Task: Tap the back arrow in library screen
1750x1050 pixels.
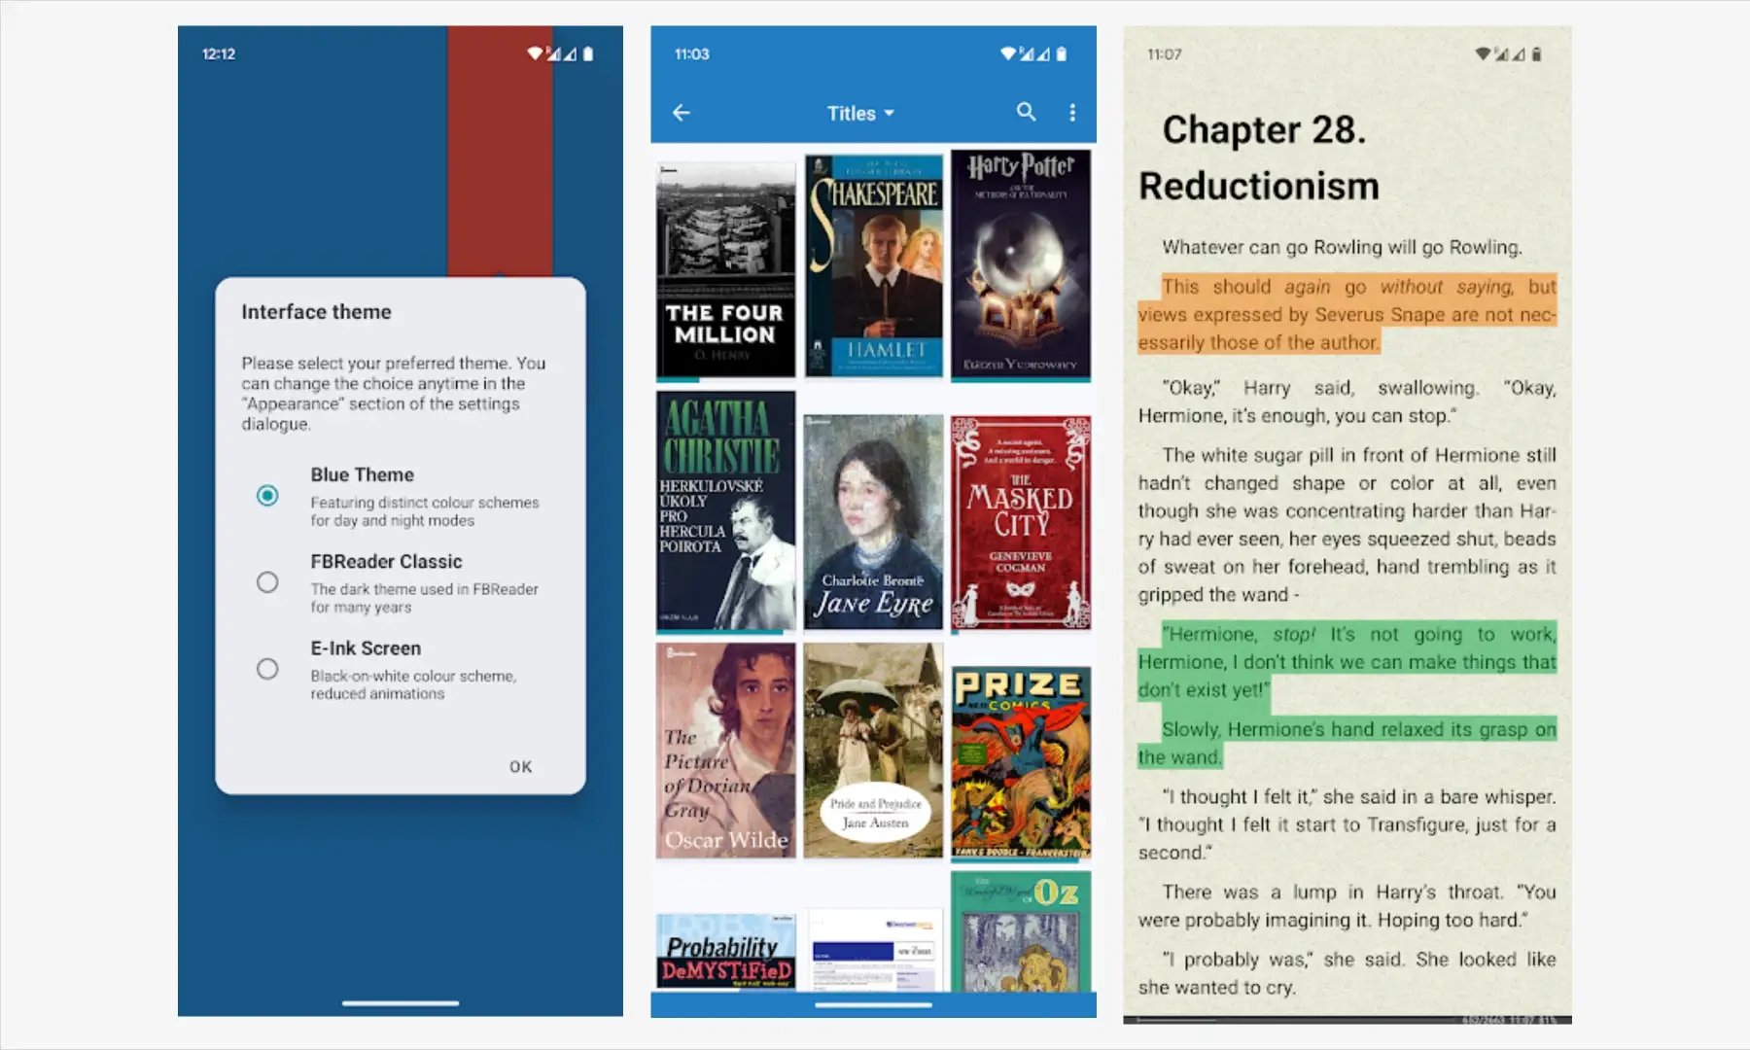Action: (x=682, y=113)
